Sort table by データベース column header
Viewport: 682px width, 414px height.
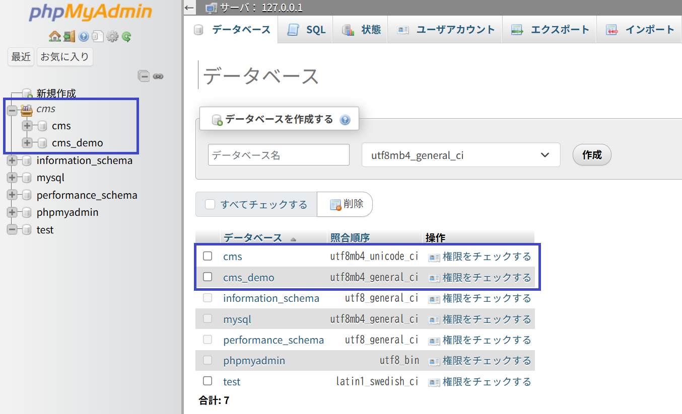point(253,238)
